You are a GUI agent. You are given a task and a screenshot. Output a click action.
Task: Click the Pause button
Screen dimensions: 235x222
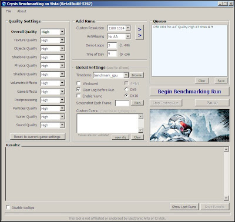click(x=212, y=103)
